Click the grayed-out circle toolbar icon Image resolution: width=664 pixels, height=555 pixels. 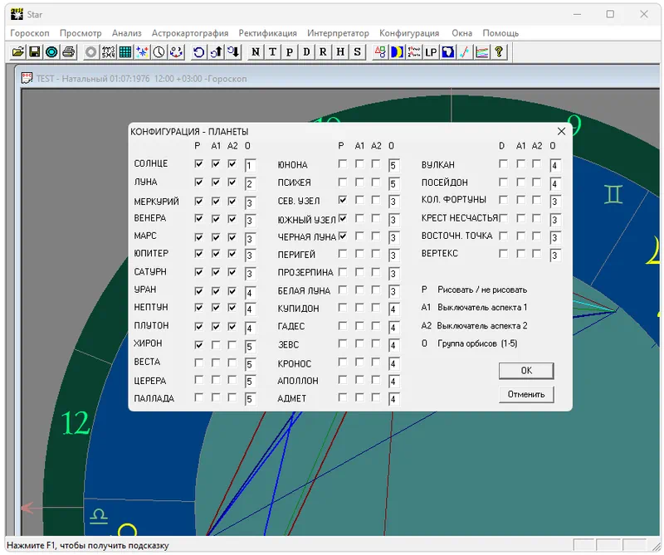[x=90, y=52]
